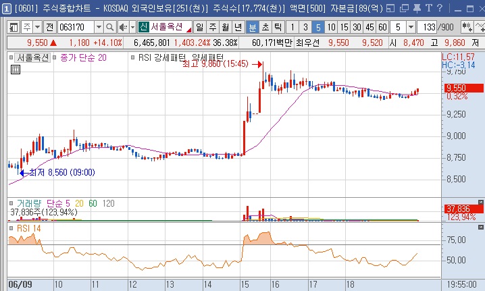Click the speaker sound alert icon

click(x=124, y=27)
